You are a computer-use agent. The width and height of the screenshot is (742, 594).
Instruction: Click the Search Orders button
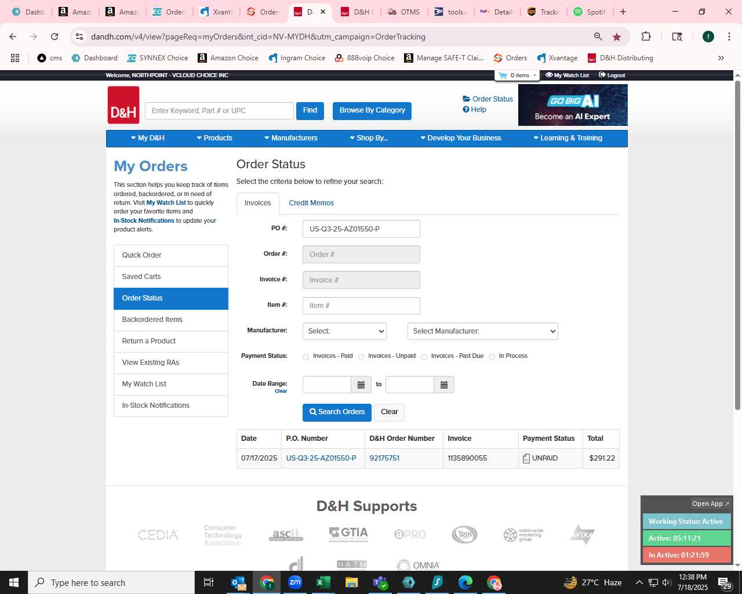(337, 412)
